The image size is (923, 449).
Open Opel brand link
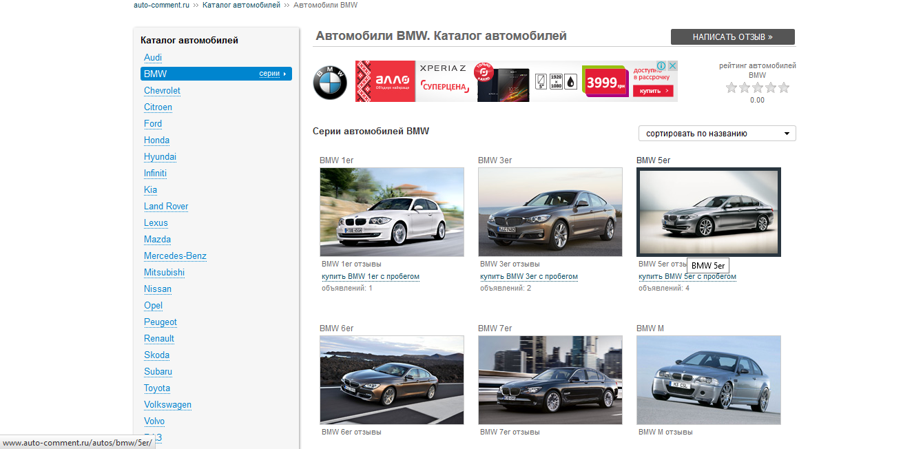coord(153,305)
